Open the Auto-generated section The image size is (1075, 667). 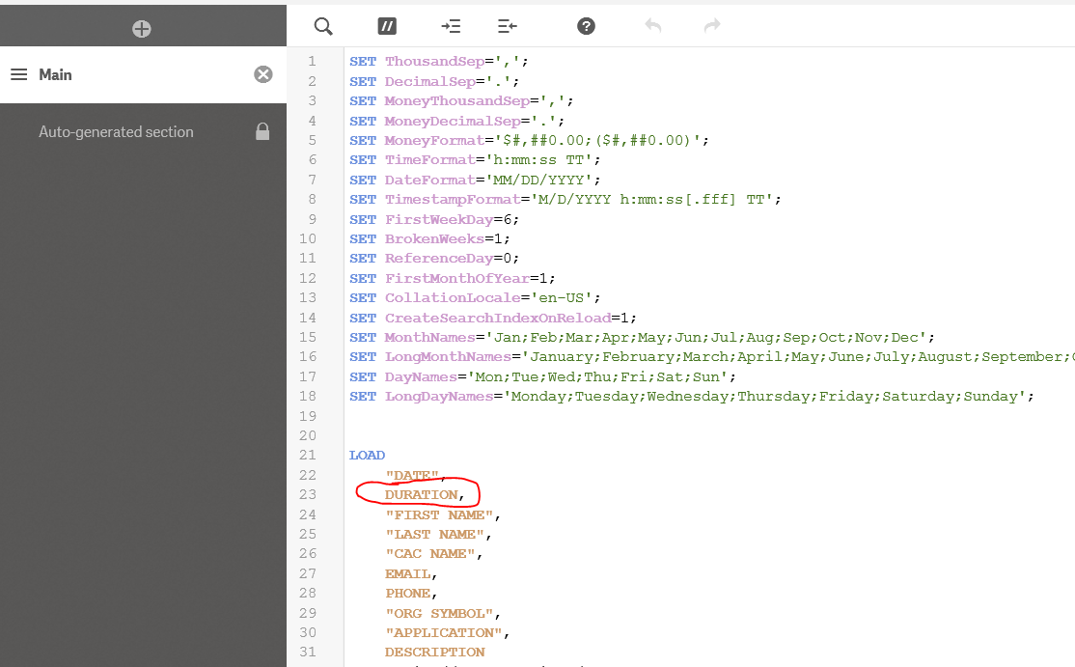click(116, 132)
